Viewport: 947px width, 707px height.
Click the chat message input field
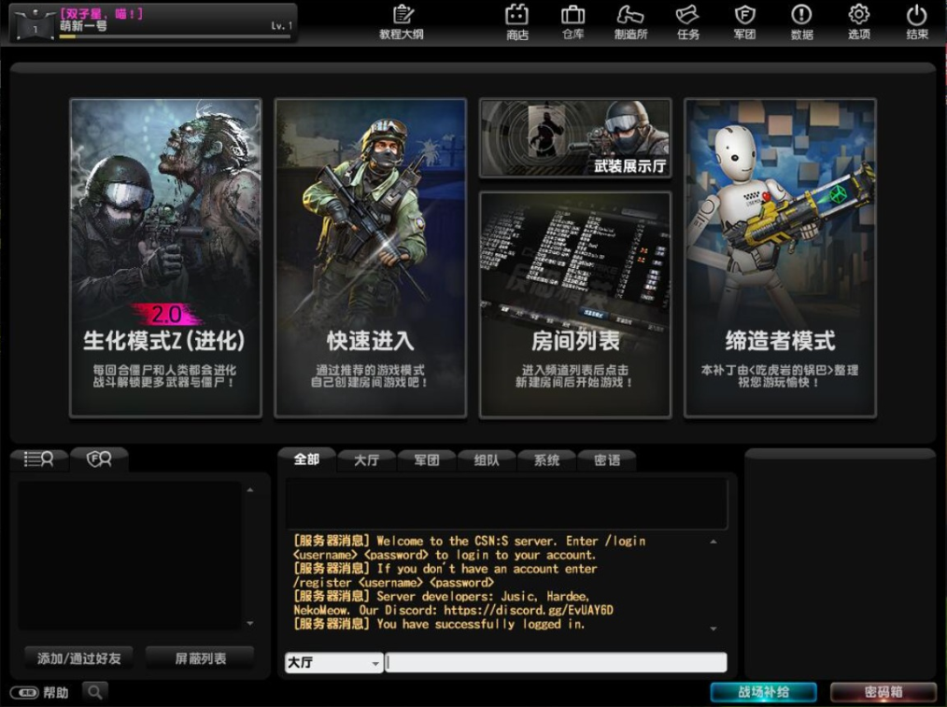(x=556, y=662)
